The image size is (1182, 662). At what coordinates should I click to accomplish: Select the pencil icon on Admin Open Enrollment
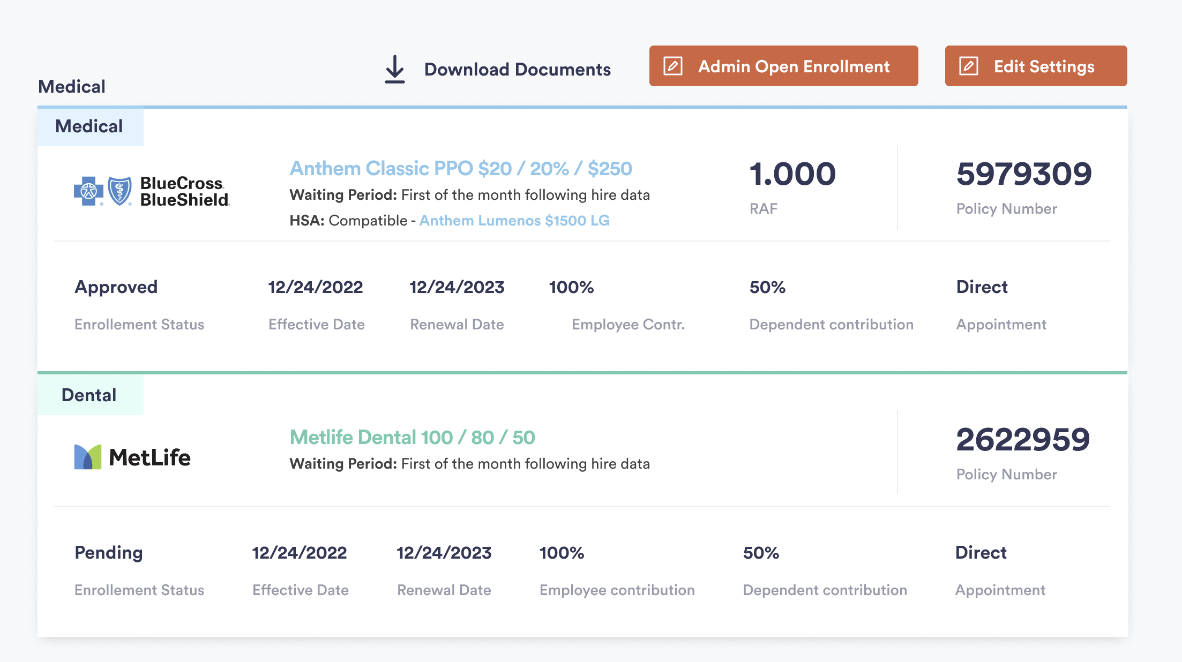673,66
